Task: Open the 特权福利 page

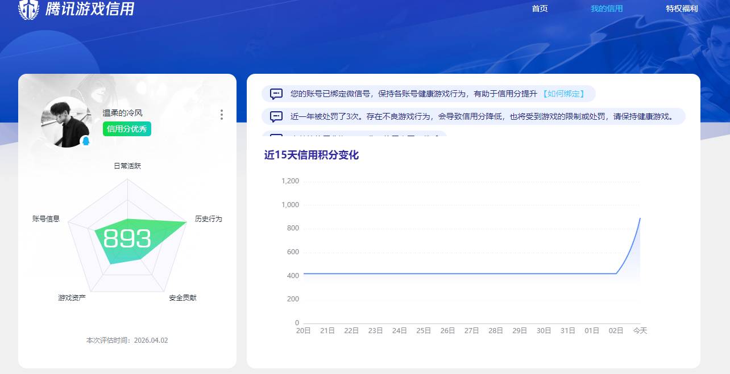Action: [x=683, y=9]
